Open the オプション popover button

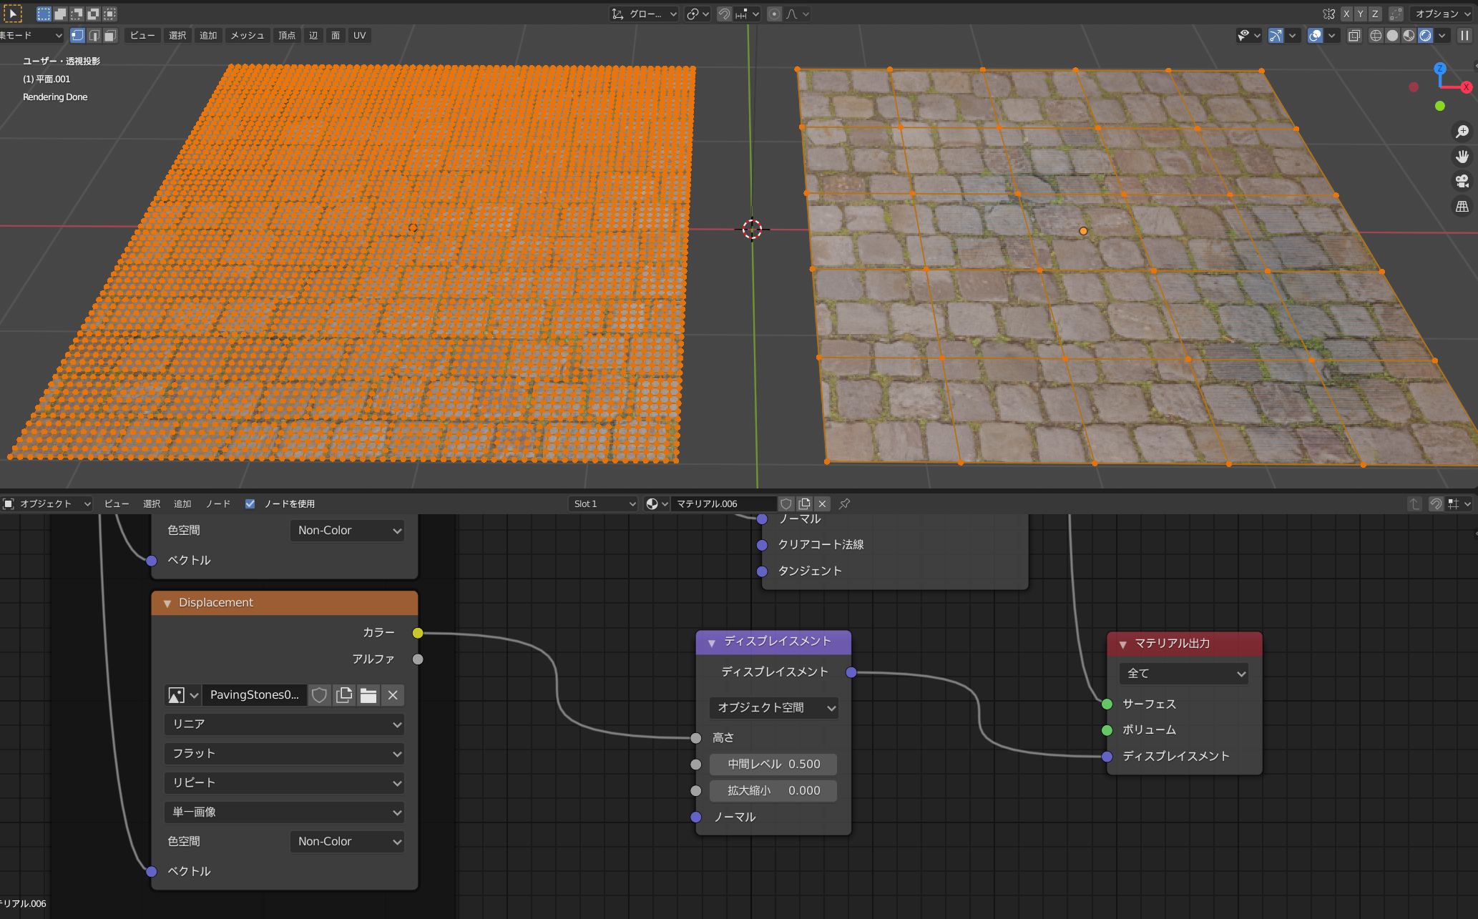(x=1441, y=14)
